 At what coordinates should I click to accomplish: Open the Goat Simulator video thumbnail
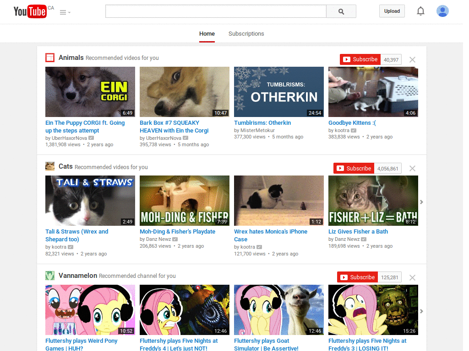pyautogui.click(x=279, y=310)
